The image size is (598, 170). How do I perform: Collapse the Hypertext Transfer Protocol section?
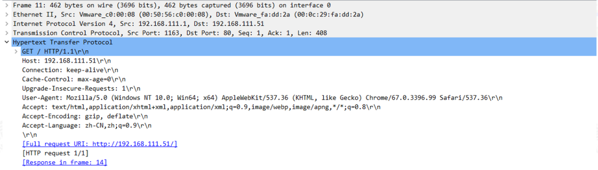click(6, 42)
